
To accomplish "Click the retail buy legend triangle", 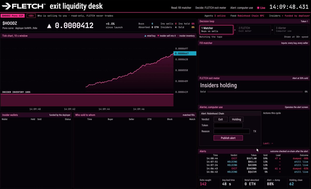I will (x=145, y=36).
